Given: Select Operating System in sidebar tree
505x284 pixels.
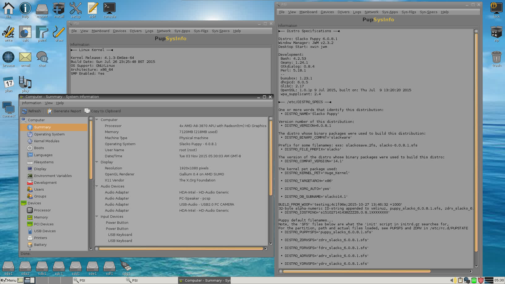Looking at the screenshot, I should click(x=49, y=134).
